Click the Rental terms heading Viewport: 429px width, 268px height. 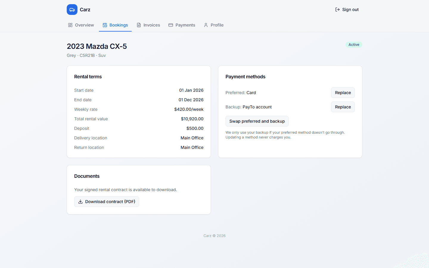[88, 77]
